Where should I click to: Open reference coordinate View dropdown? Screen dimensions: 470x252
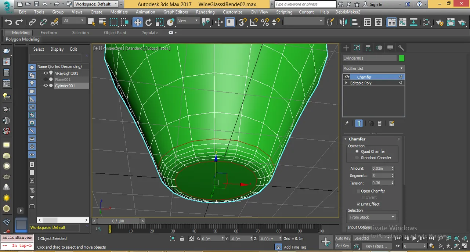tap(187, 21)
